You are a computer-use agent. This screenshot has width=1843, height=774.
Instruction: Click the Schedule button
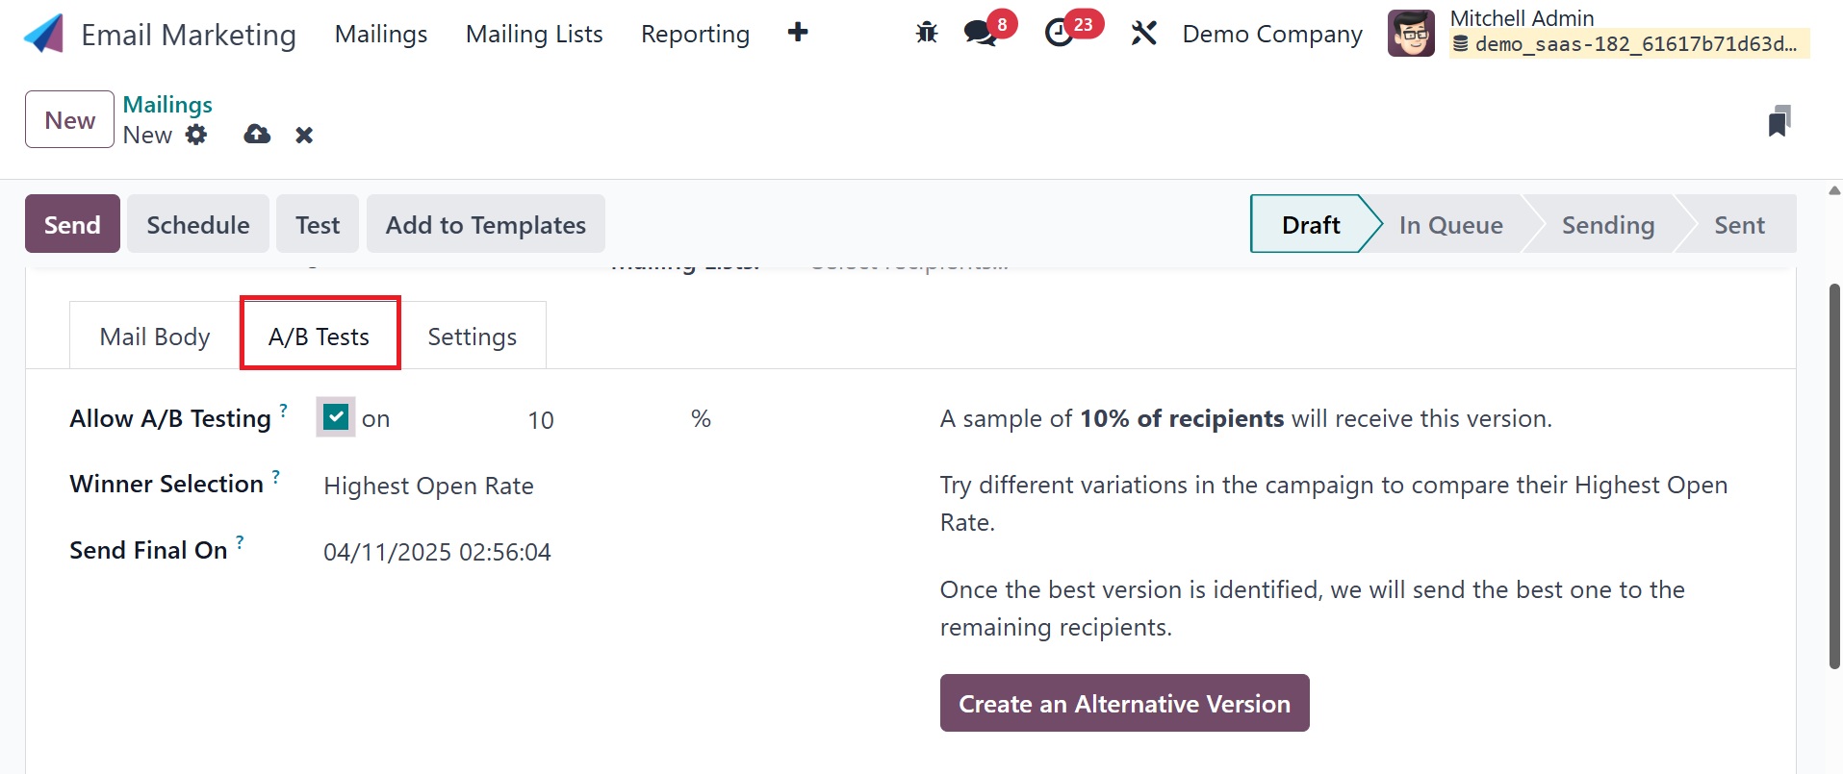pyautogui.click(x=197, y=225)
